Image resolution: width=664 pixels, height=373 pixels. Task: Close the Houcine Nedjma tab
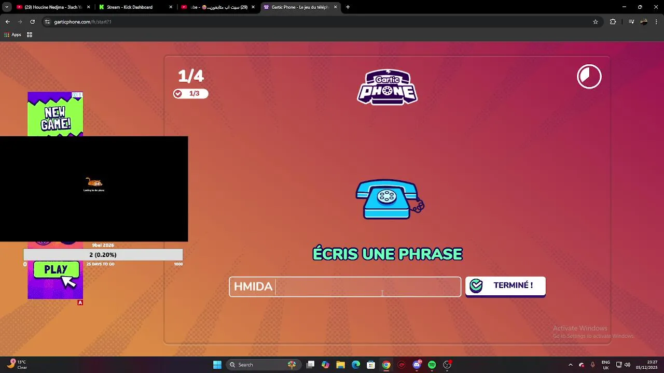[88, 7]
